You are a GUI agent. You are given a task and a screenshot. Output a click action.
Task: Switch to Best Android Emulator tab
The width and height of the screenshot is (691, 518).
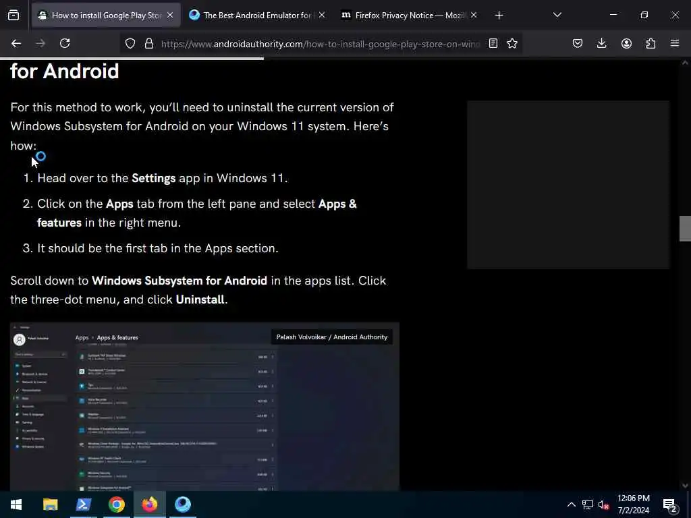click(257, 16)
